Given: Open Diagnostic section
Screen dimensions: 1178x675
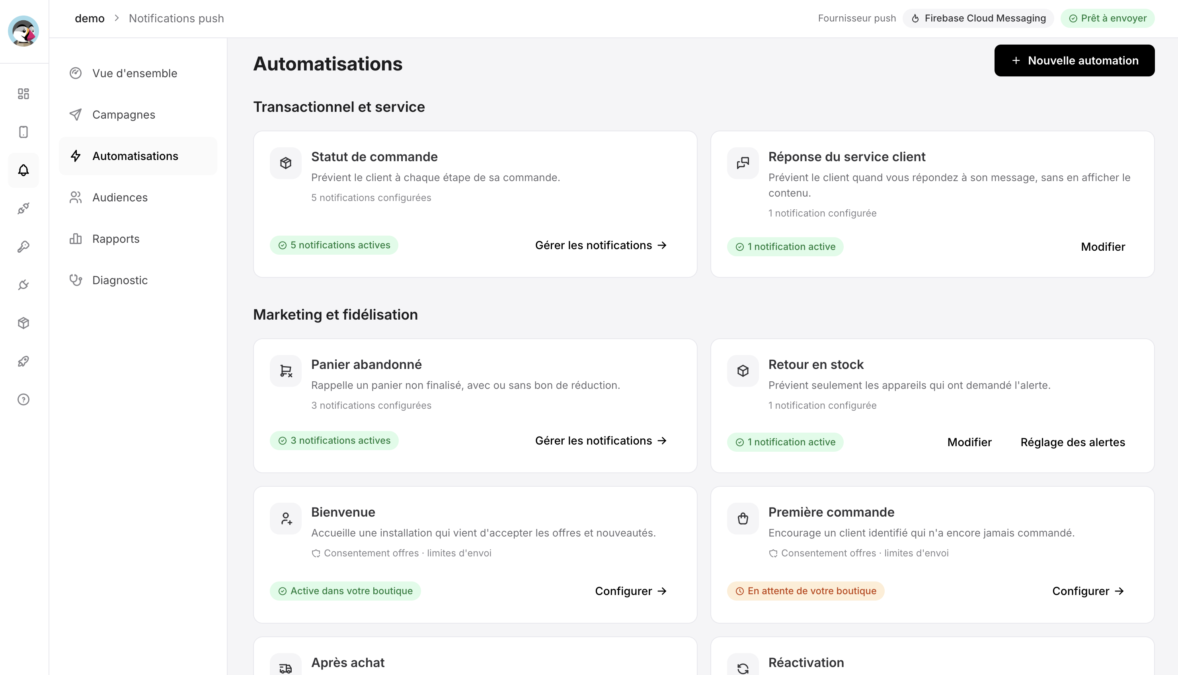Looking at the screenshot, I should (138, 280).
